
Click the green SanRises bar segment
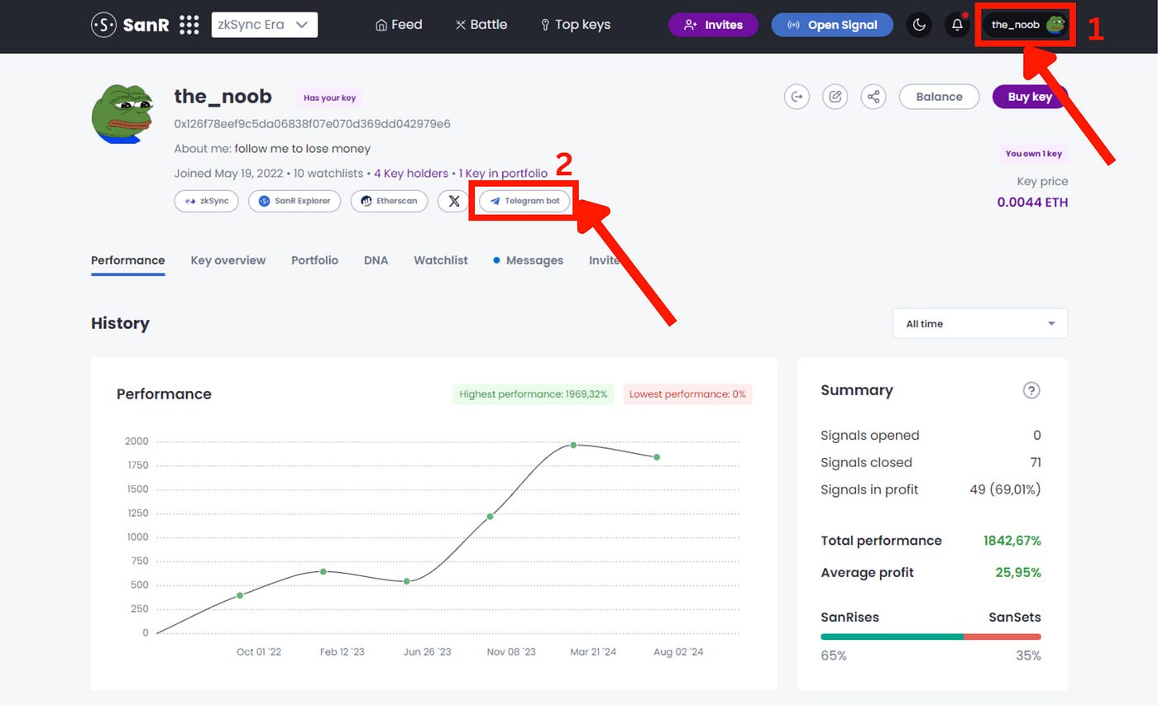(x=892, y=637)
